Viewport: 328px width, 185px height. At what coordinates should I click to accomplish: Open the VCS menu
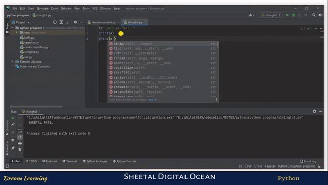(95, 9)
